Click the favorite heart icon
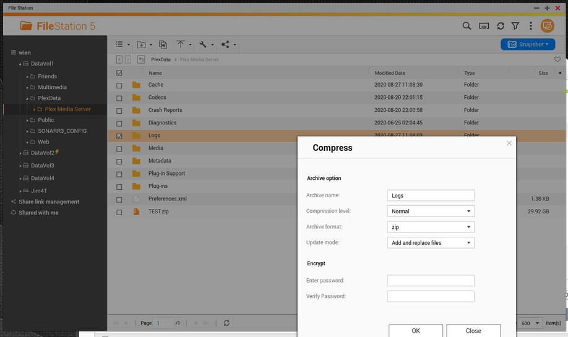Image resolution: width=568 pixels, height=337 pixels. [557, 59]
